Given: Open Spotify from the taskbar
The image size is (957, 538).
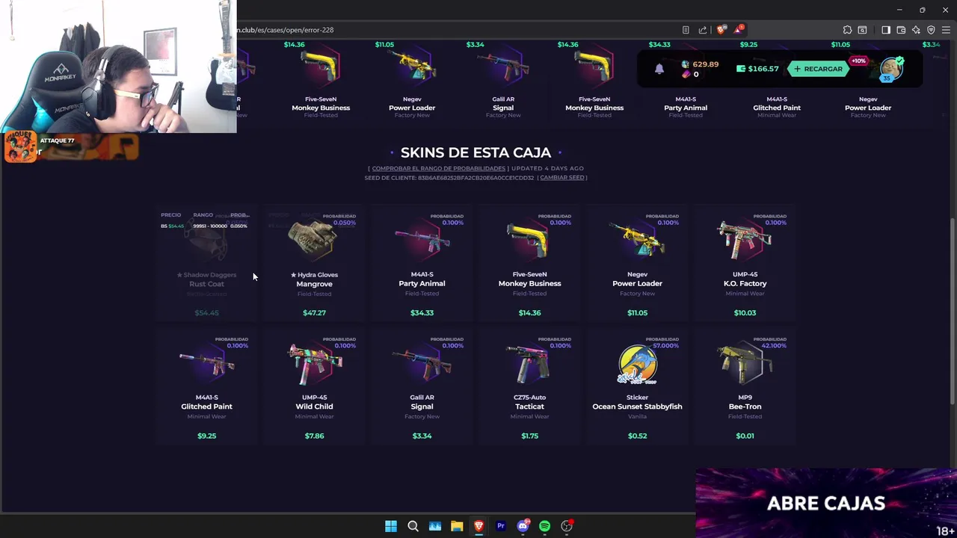Looking at the screenshot, I should [544, 526].
